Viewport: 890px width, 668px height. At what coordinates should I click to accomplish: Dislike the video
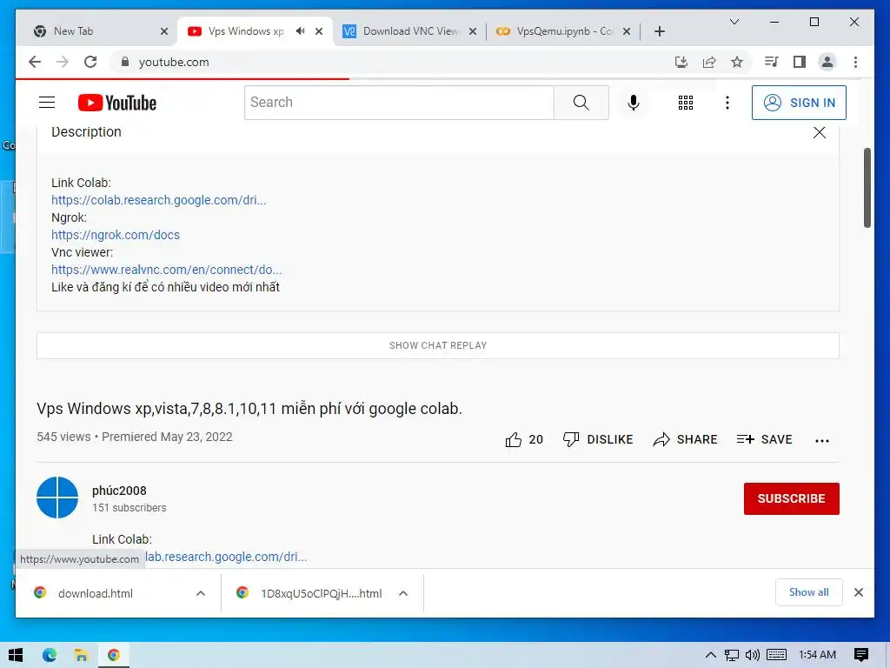click(598, 439)
